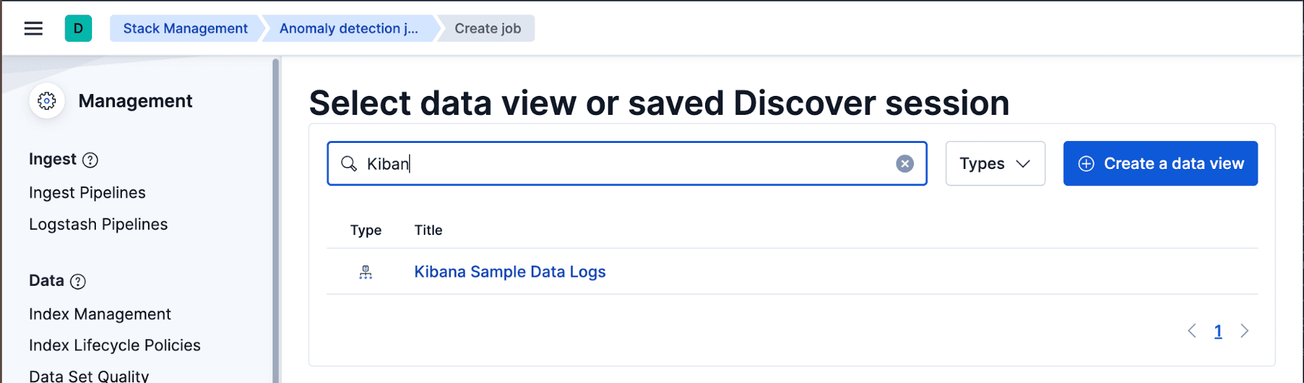
Task: Open the Types filter dropdown
Action: click(x=994, y=163)
